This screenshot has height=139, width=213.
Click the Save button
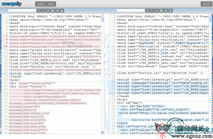[40, 4]
